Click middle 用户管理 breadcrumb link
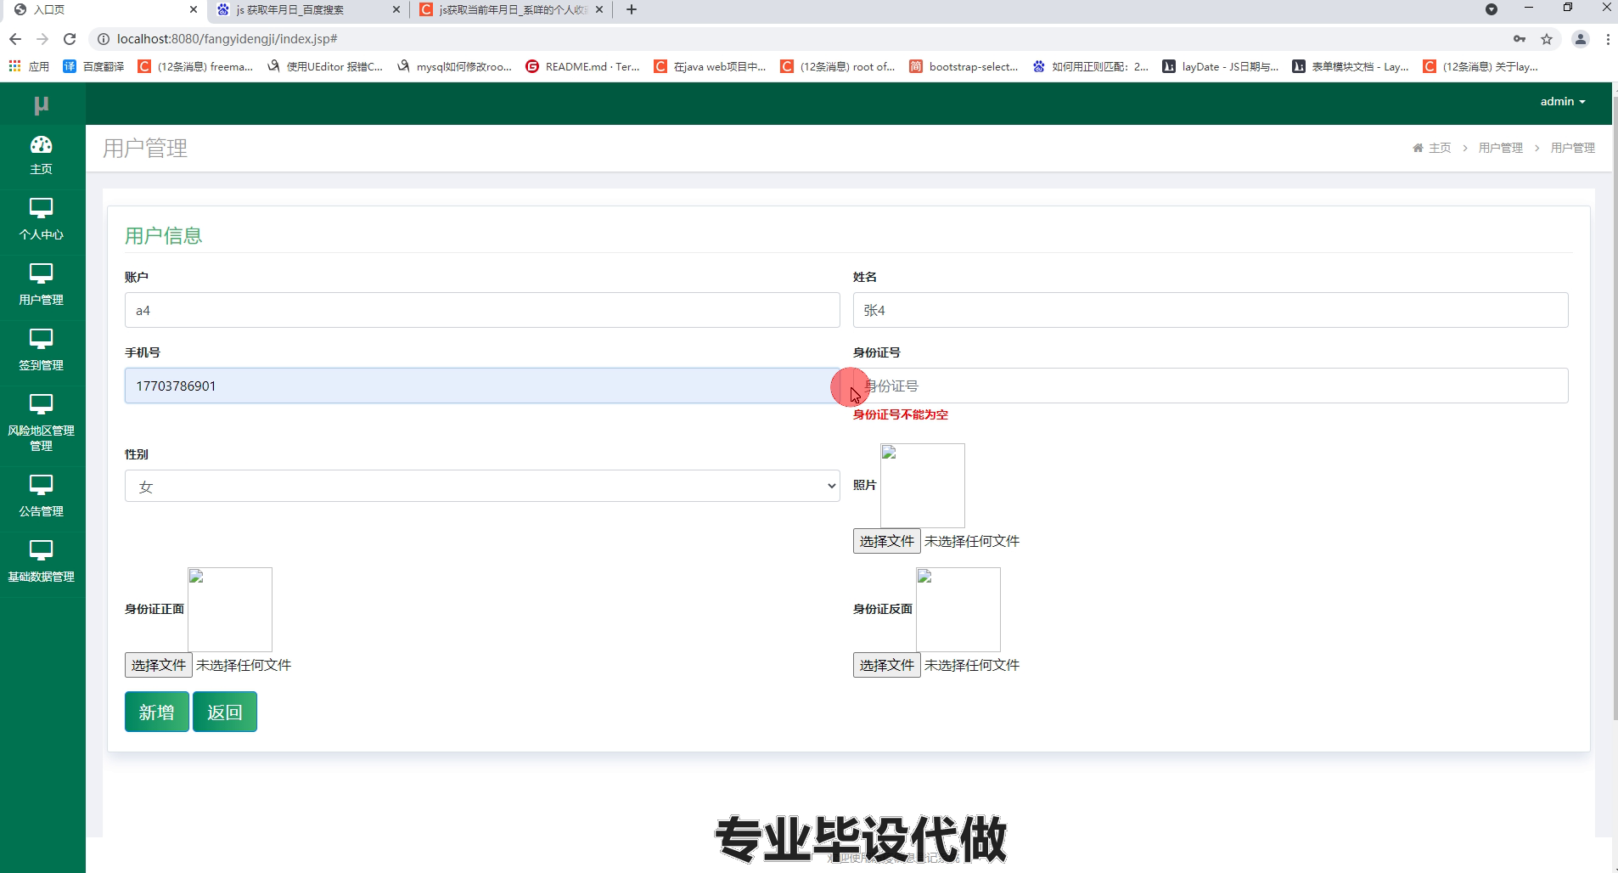 pos(1501,148)
